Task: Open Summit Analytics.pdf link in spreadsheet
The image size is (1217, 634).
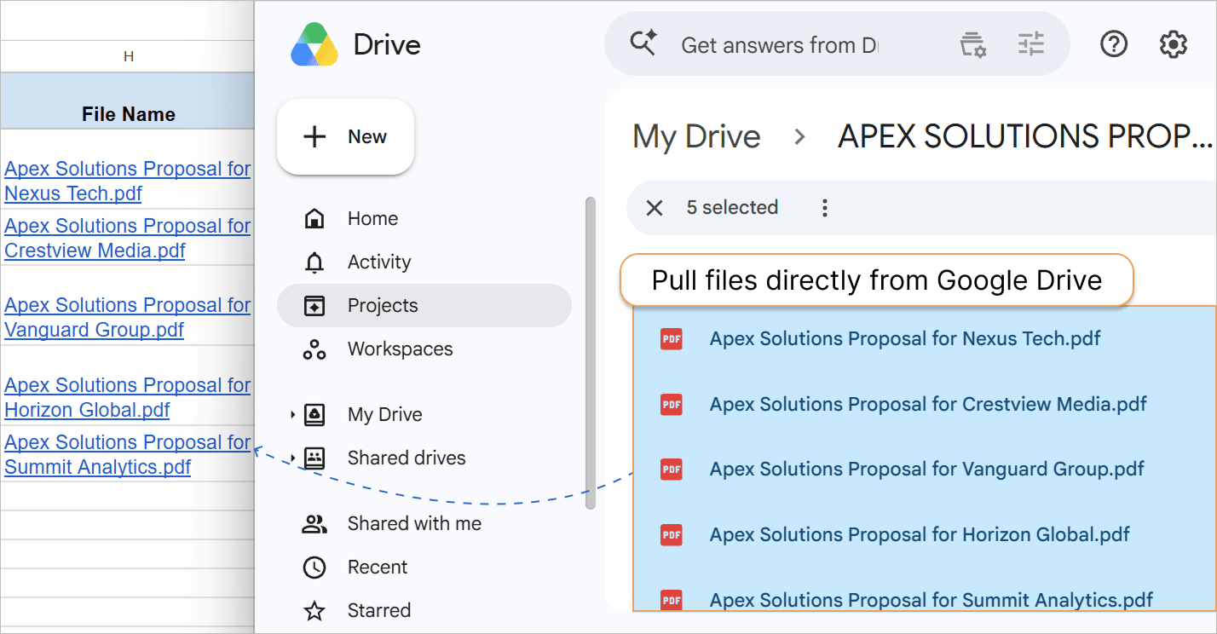Action: coord(127,454)
